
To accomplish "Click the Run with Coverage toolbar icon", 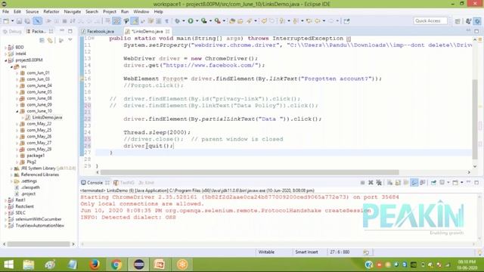I will point(203,21).
